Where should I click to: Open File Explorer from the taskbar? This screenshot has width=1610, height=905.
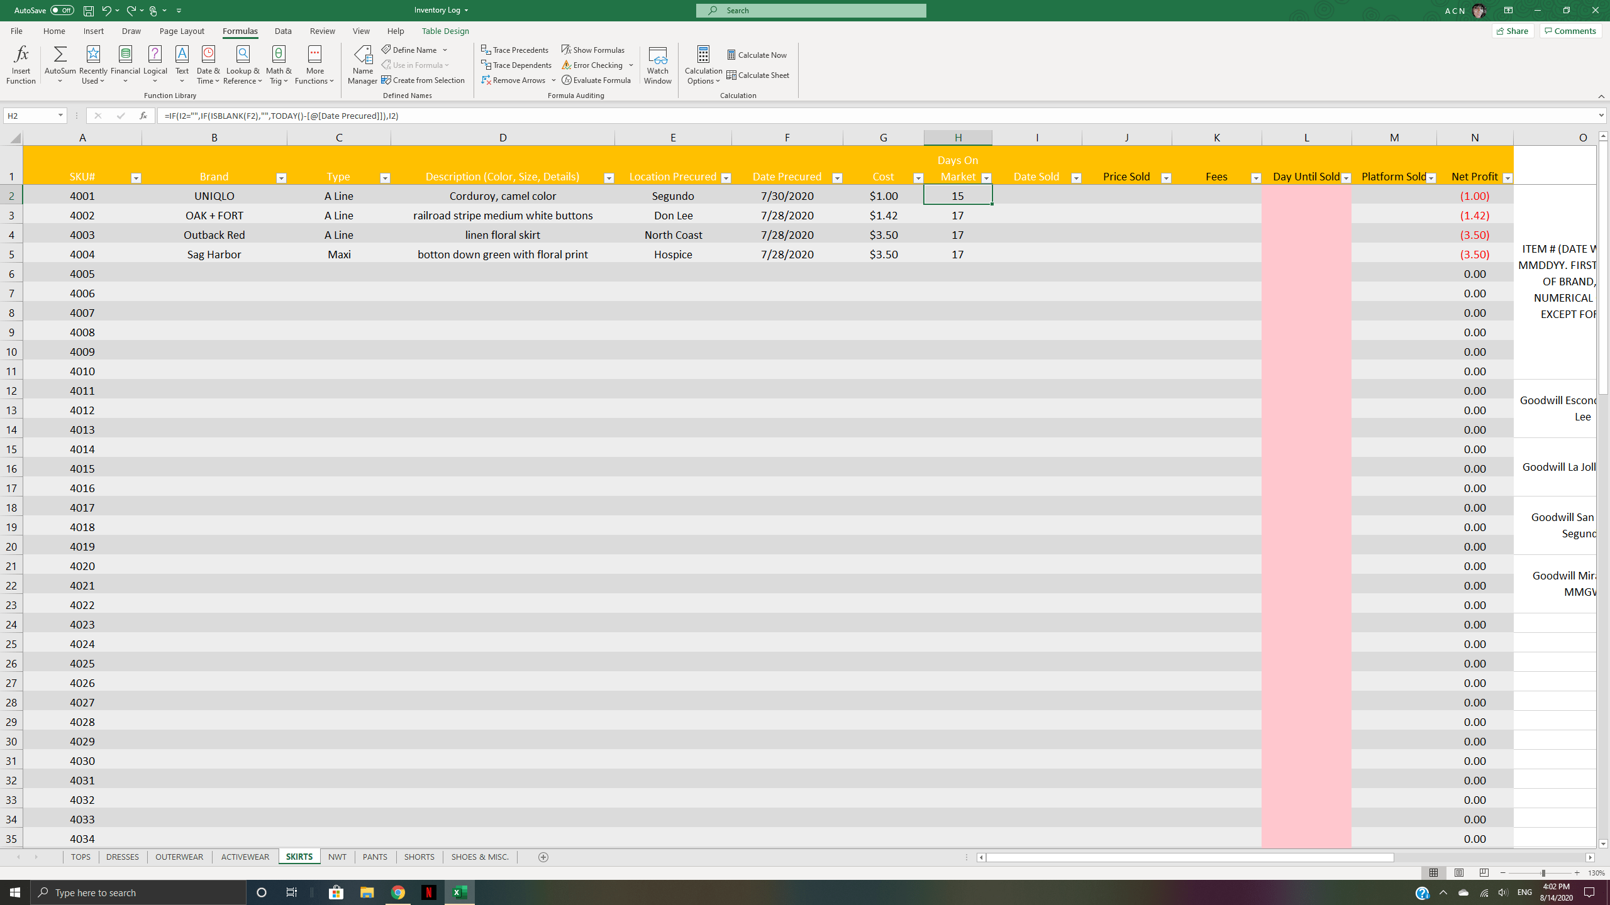pyautogui.click(x=367, y=892)
